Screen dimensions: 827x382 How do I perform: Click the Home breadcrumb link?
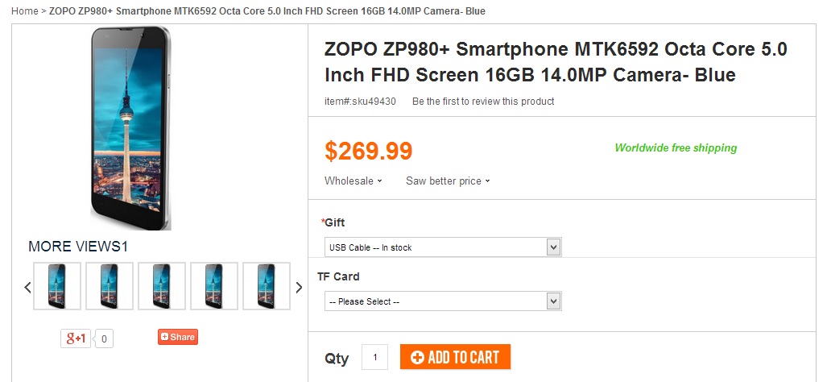[25, 11]
